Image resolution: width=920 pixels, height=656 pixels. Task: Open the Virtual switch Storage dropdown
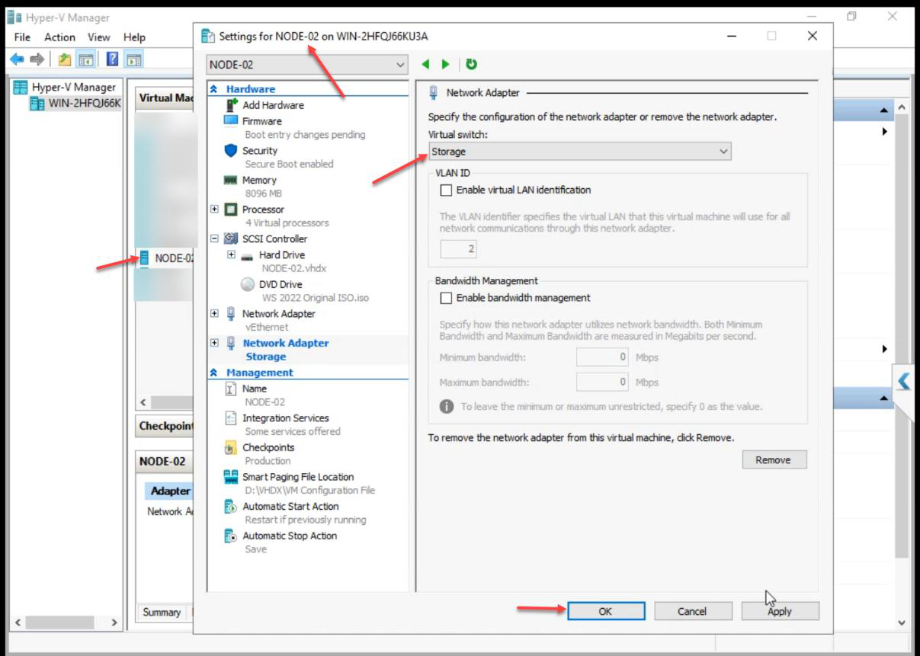coord(579,152)
